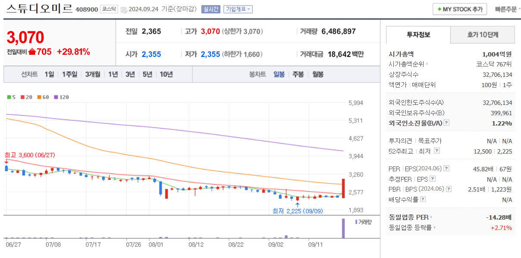Select the 1주일 line chart period
The height and width of the screenshot is (258, 521).
tap(69, 74)
